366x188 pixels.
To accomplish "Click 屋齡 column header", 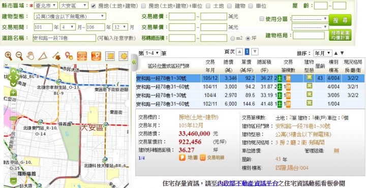I will (x=320, y=66).
